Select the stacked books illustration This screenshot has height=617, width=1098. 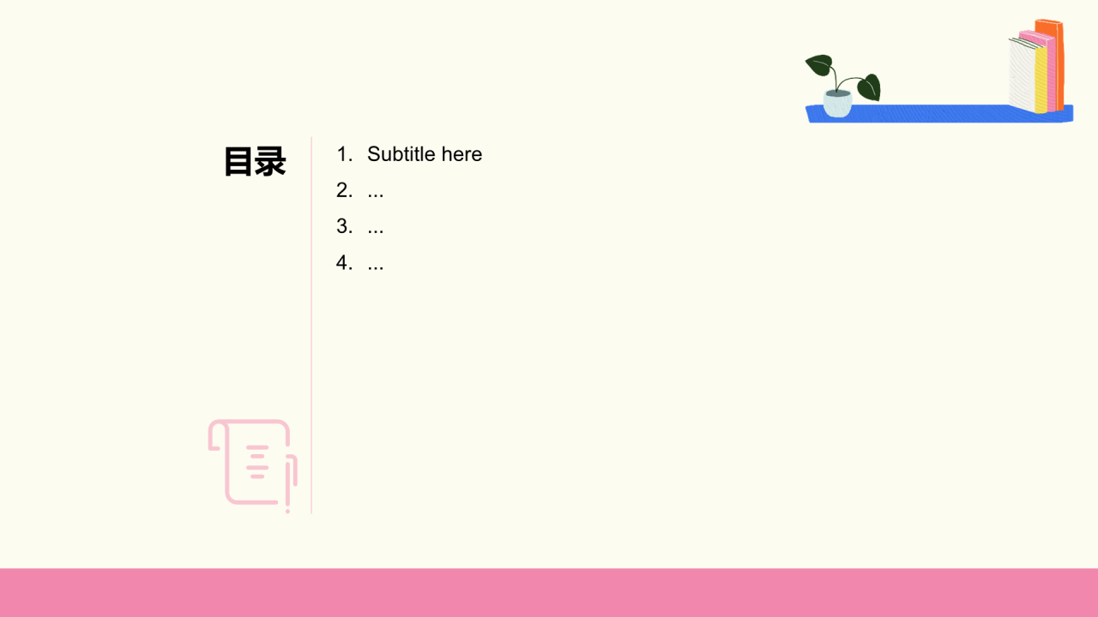[x=1036, y=66]
